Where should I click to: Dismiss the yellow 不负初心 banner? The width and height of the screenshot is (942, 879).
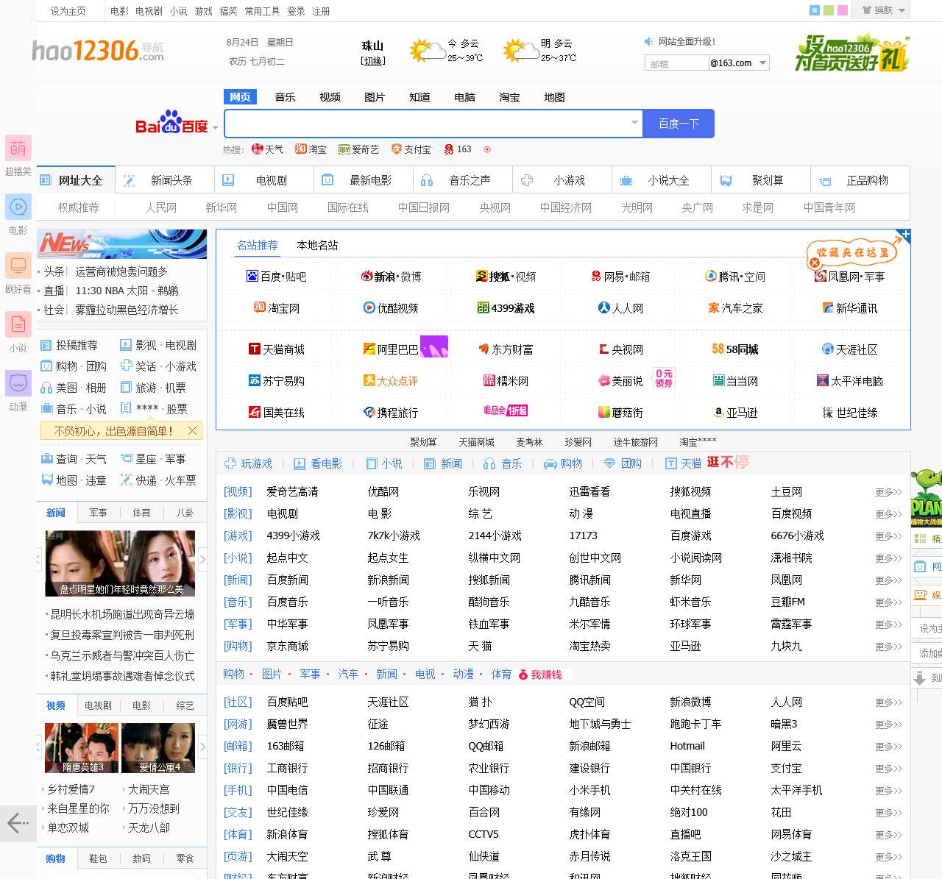coord(193,431)
